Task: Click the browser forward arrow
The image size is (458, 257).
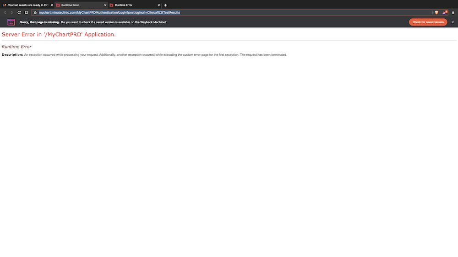Action: (x=12, y=12)
